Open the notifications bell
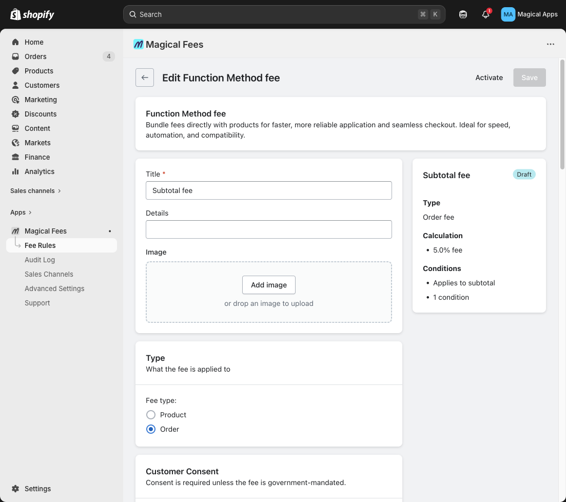566x502 pixels. coord(485,14)
